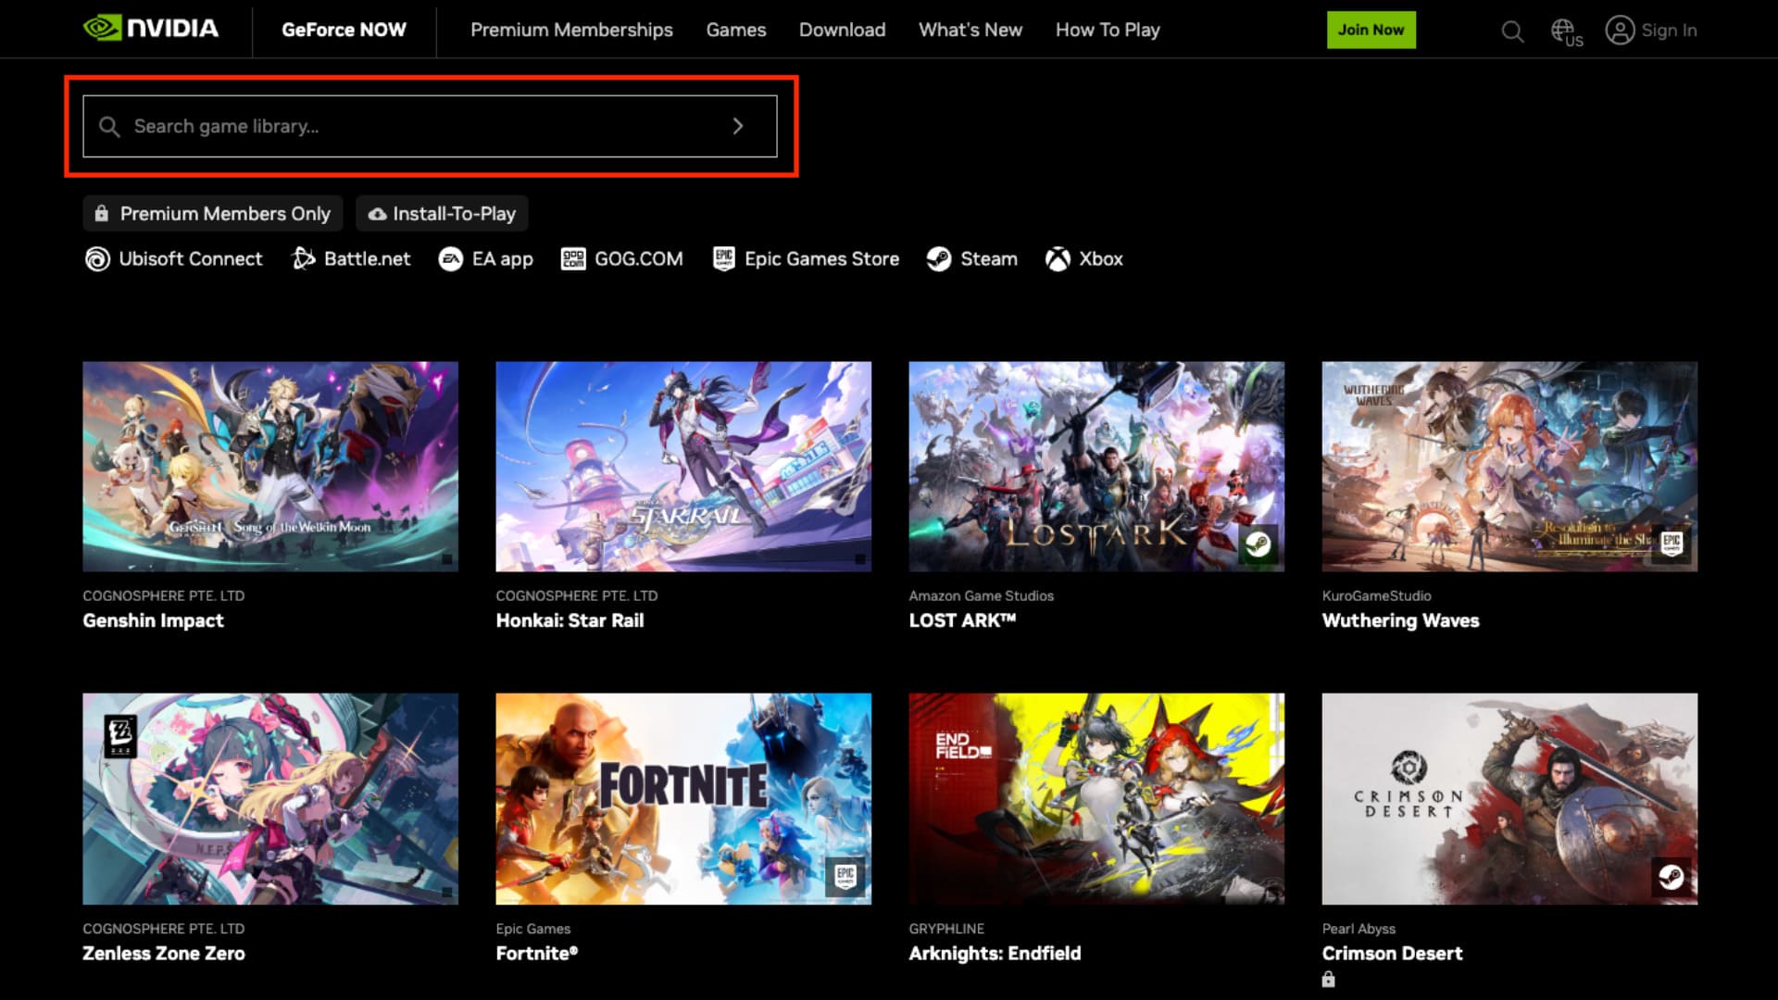Image resolution: width=1778 pixels, height=1000 pixels.
Task: Open the Wuthering Waves artwork thumbnail
Action: point(1509,467)
